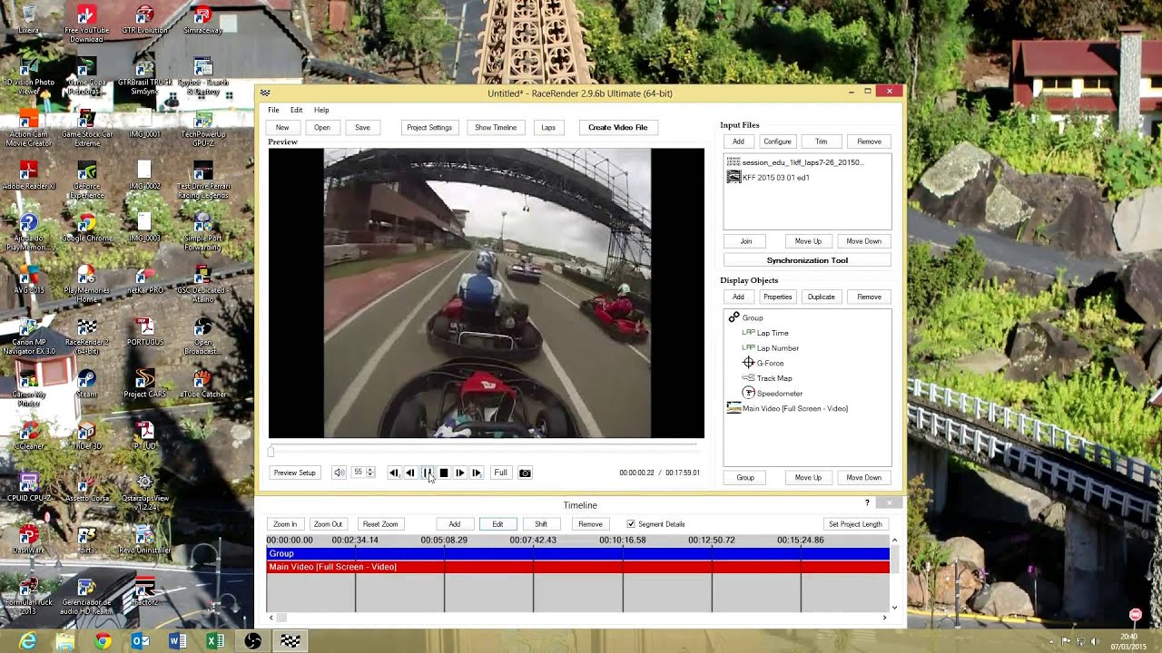Click Configure under Input Files
The height and width of the screenshot is (653, 1162).
777,141
